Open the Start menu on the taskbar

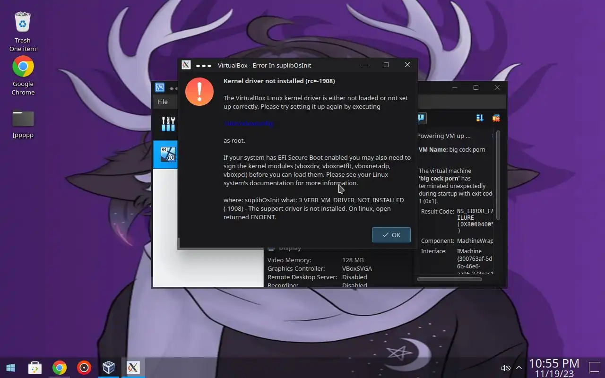[x=10, y=368]
